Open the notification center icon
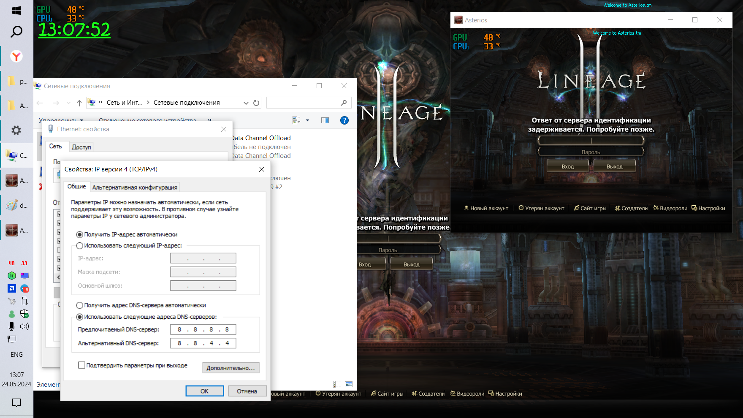Screen dimensions: 743x418 (x=16, y=402)
